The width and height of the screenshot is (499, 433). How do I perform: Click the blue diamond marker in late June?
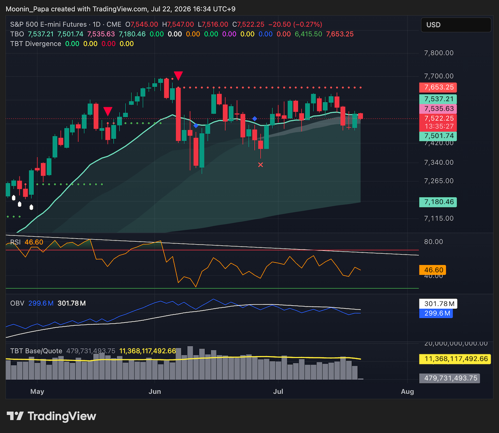[254, 119]
